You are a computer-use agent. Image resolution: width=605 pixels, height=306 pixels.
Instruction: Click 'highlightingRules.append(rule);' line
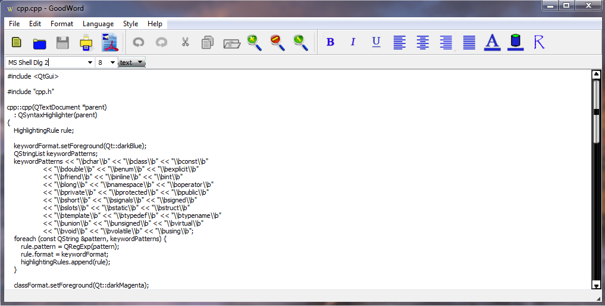65,261
